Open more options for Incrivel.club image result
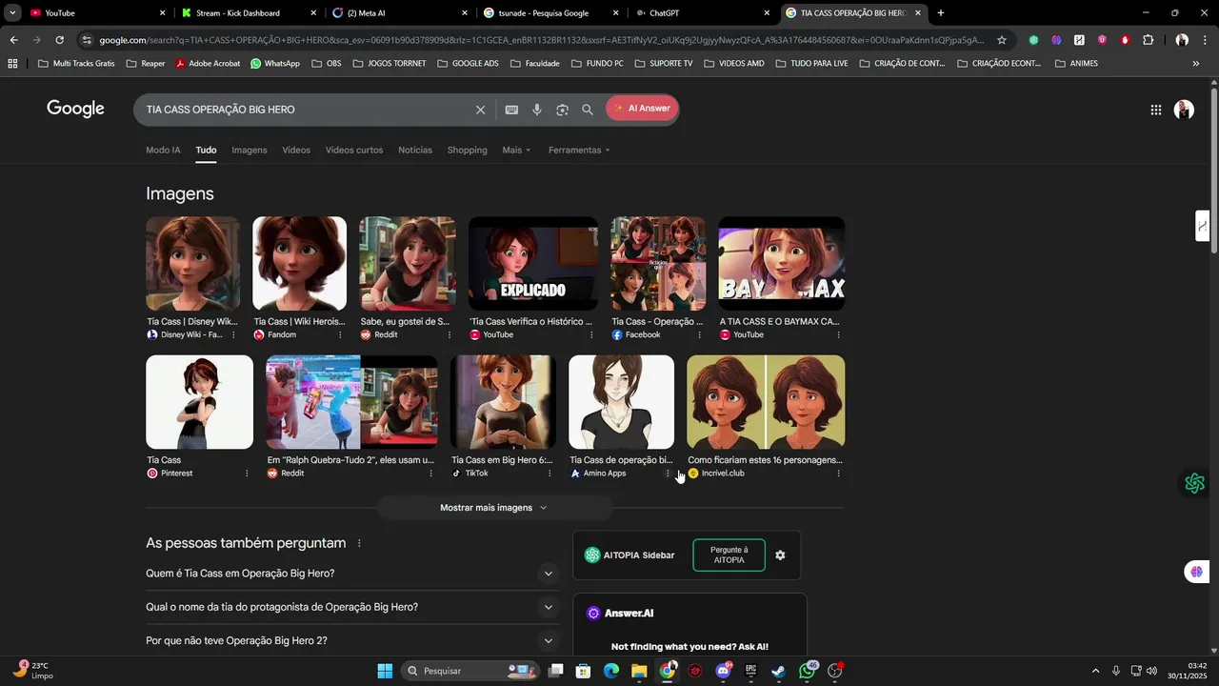The image size is (1219, 686). pos(838,474)
